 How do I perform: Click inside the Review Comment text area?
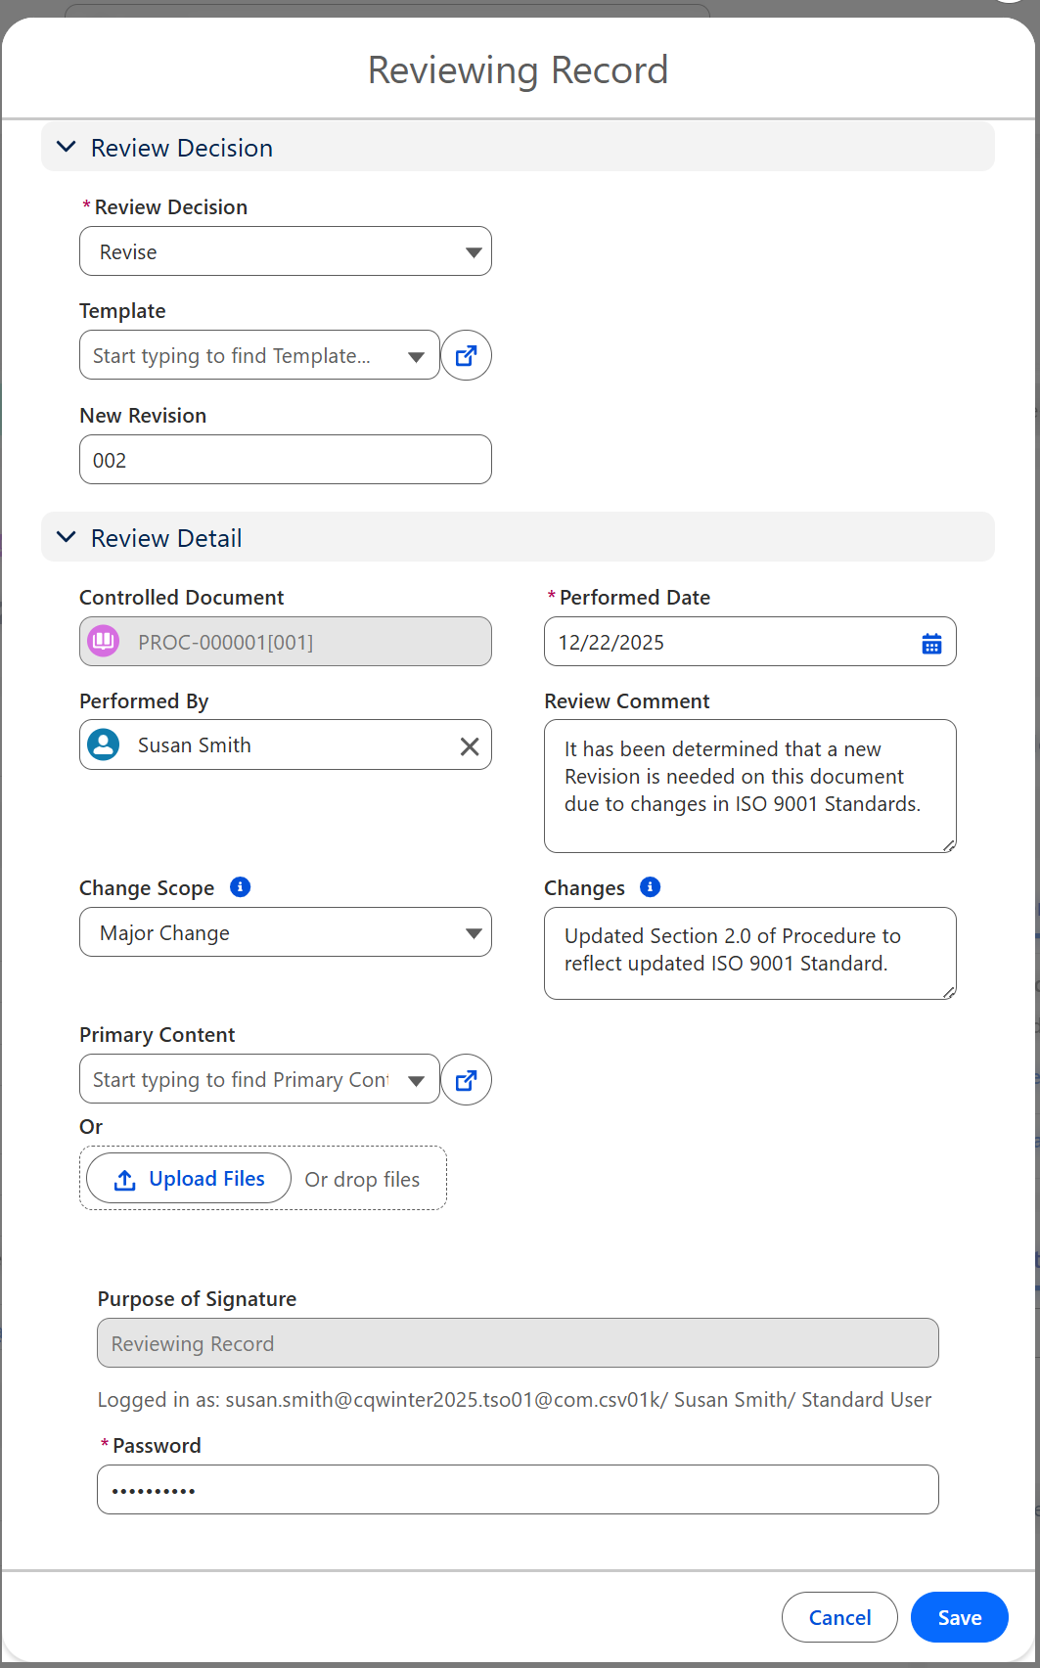click(x=748, y=786)
